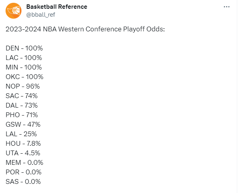This screenshot has height=193, width=238.
Task: Click the DAL - 73% line
Action: [x=22, y=106]
